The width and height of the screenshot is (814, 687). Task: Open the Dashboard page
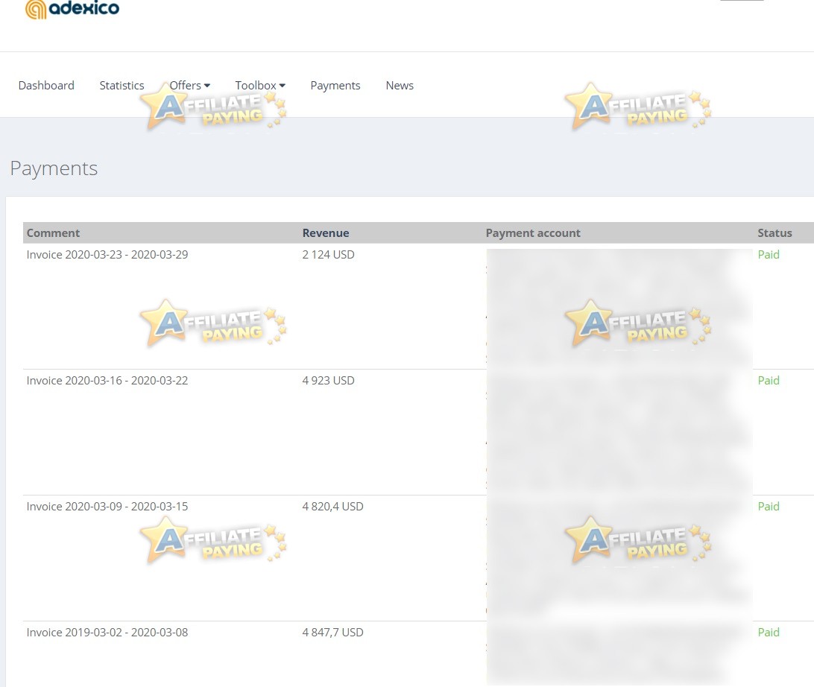pyautogui.click(x=46, y=86)
